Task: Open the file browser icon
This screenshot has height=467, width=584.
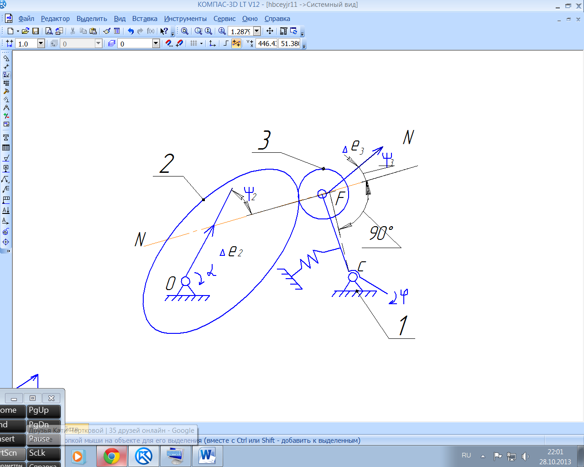Action: 25,31
